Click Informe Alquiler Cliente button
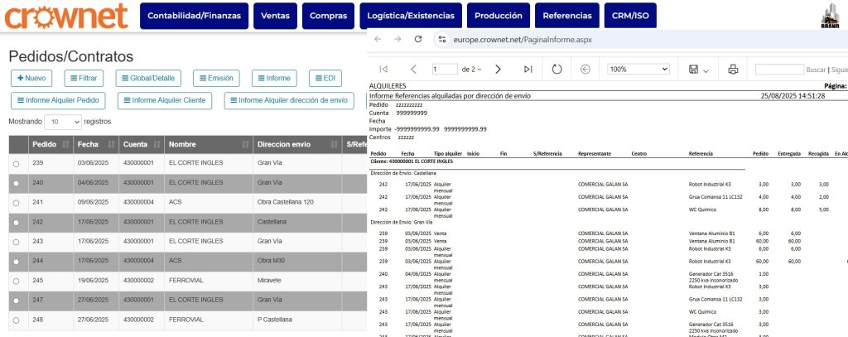The height and width of the screenshot is (337, 848). tap(165, 101)
